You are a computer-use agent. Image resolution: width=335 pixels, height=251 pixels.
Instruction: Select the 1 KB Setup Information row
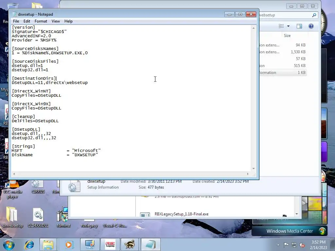283,73
